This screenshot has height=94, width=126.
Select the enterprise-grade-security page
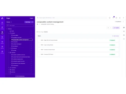[19, 61]
